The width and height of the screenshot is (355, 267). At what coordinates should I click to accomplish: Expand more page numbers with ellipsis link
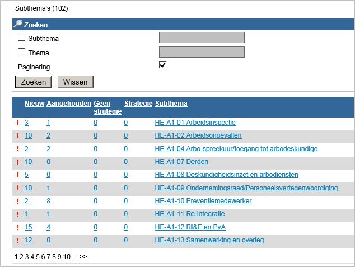74,257
